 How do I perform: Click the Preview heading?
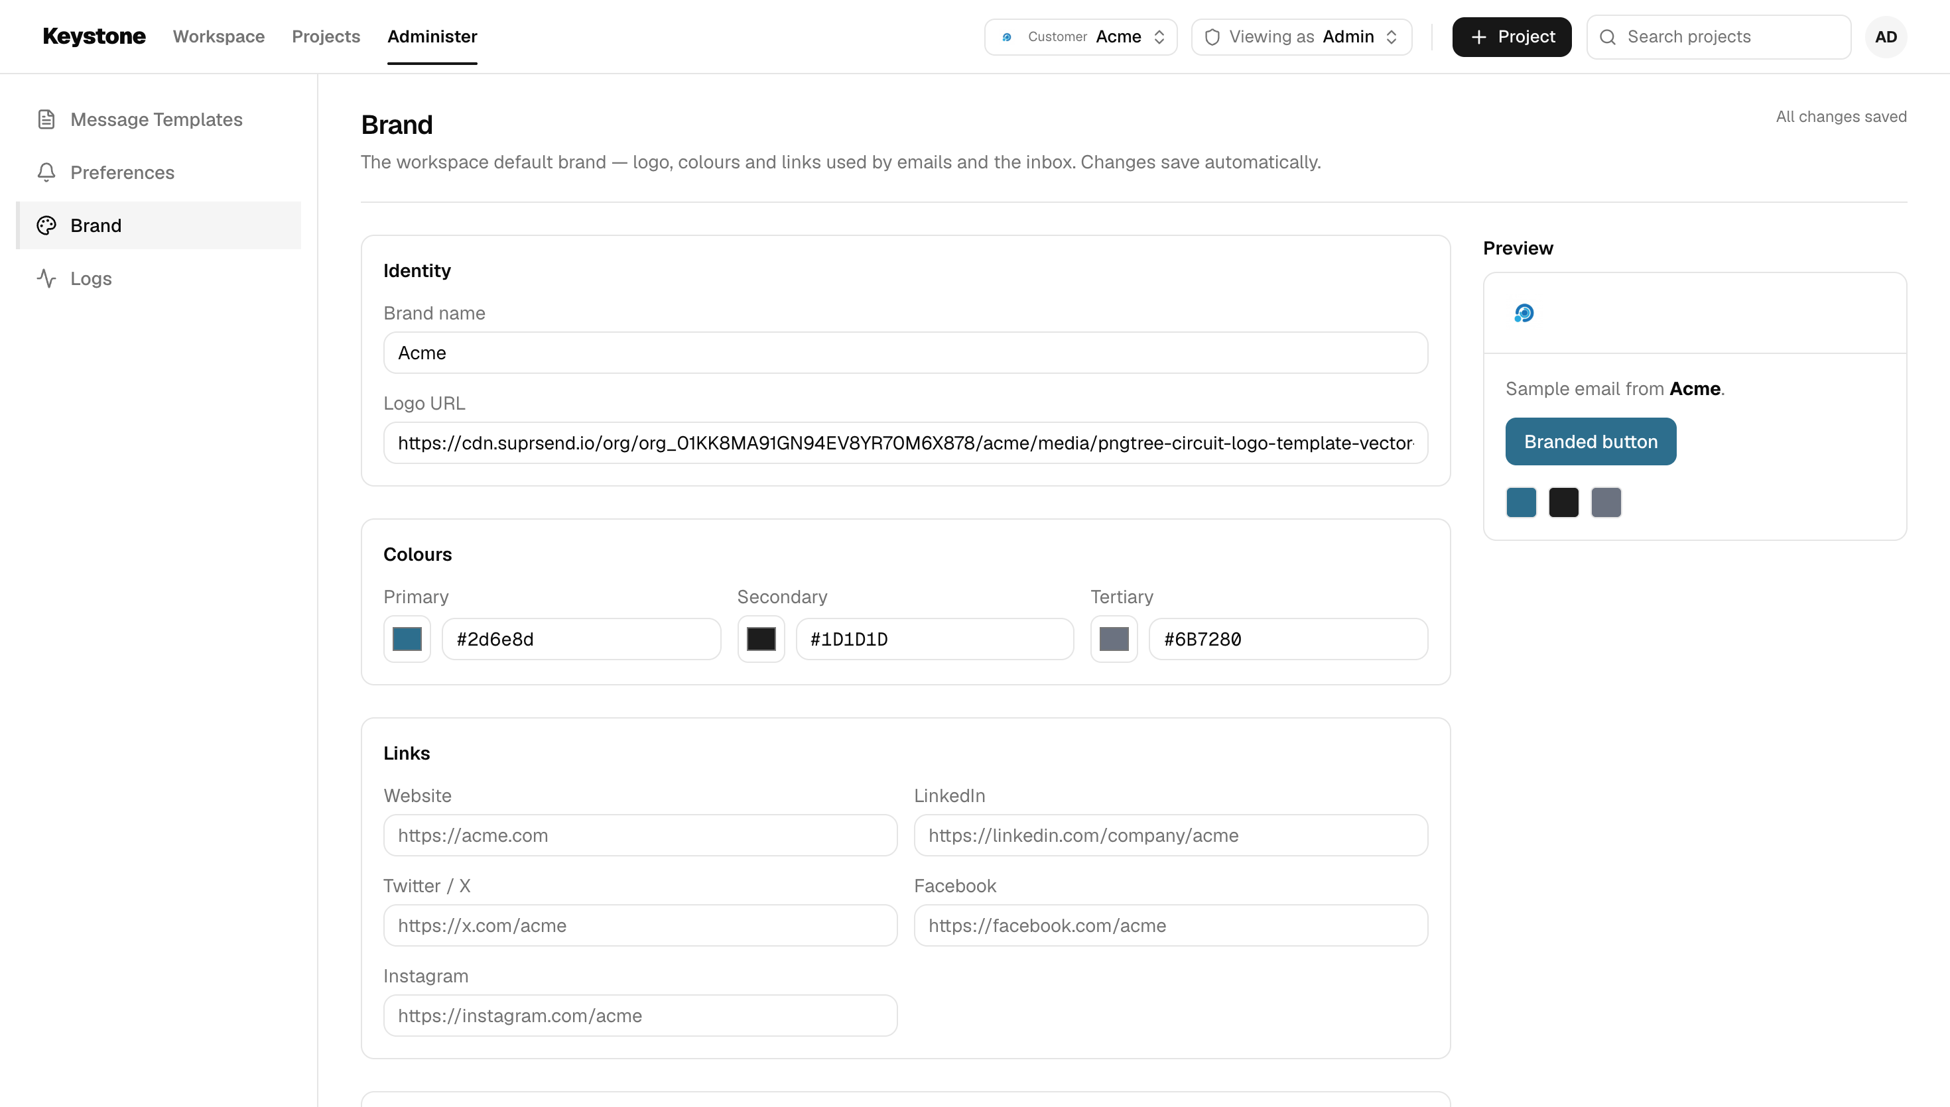(x=1518, y=248)
